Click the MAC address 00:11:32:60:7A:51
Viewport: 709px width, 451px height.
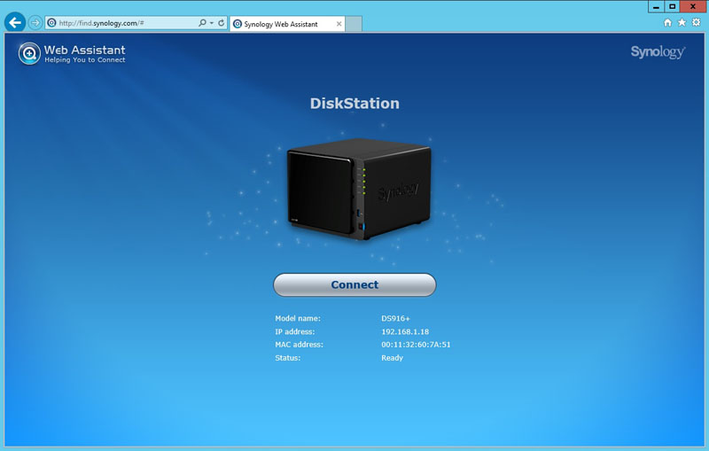(416, 345)
